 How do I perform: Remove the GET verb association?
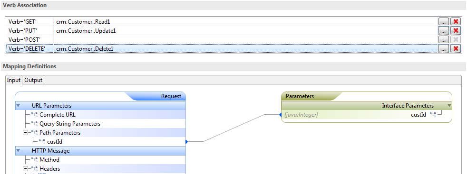[x=456, y=21]
